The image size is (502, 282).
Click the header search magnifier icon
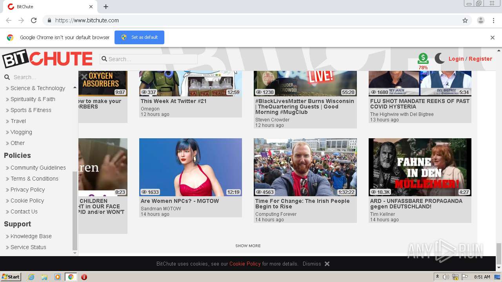[x=104, y=59]
